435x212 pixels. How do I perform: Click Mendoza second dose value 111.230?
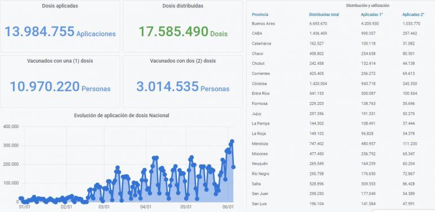(409, 144)
